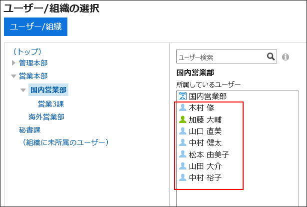The image size is (307, 207).
Task: Open the (トップ) link in the tree
Action: (27, 51)
